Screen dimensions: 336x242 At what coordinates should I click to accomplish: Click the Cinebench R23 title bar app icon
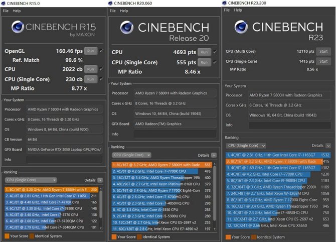coord(225,3)
